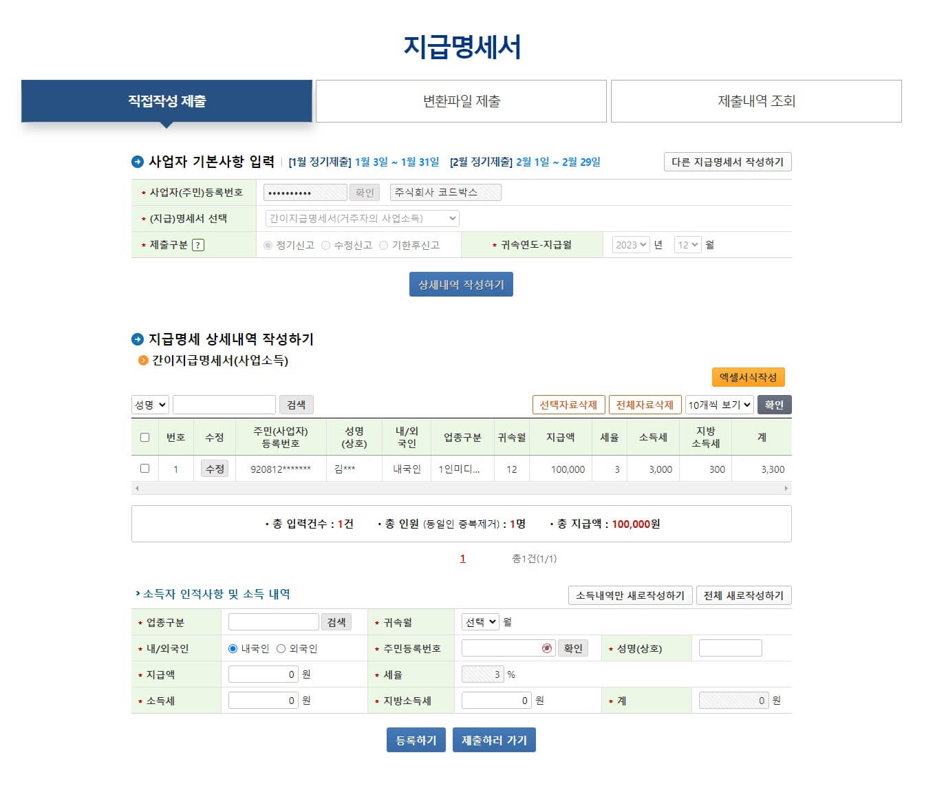Click the security icon inside 주민등록번호 field

click(x=547, y=648)
